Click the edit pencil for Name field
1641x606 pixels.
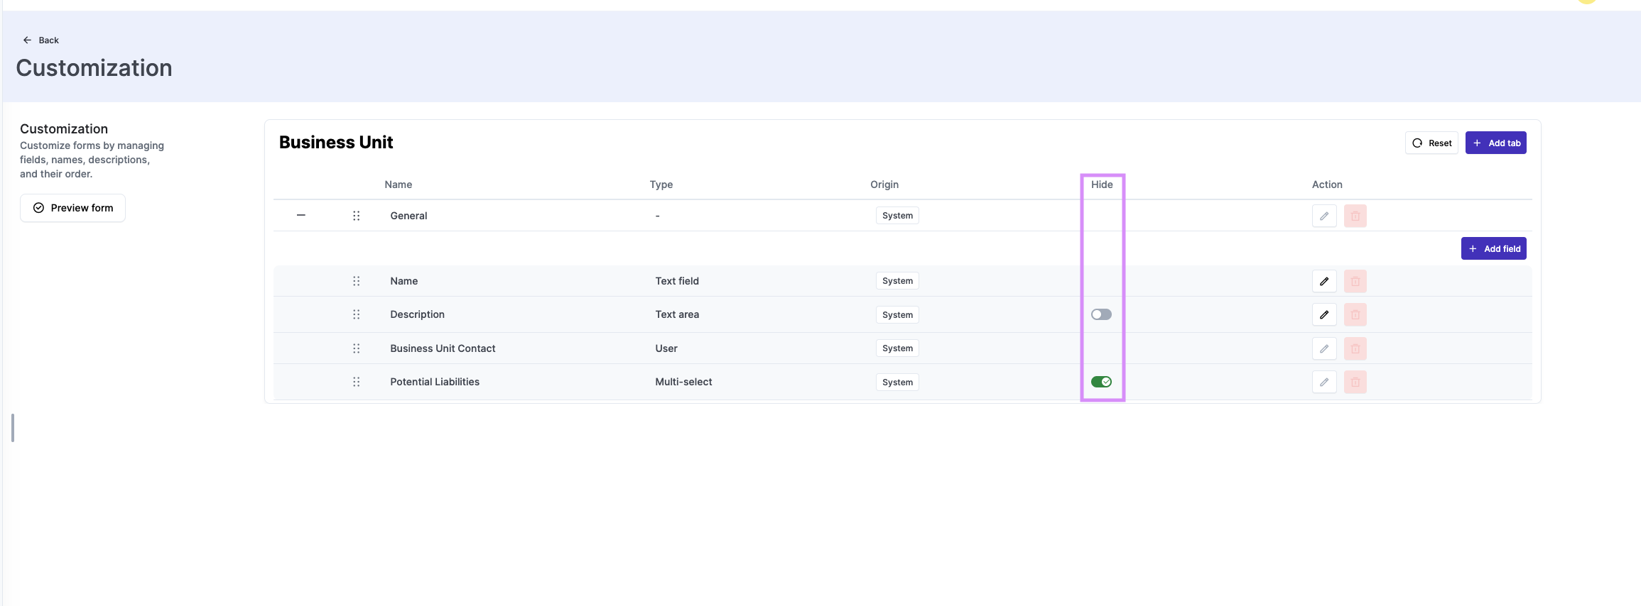1324,281
